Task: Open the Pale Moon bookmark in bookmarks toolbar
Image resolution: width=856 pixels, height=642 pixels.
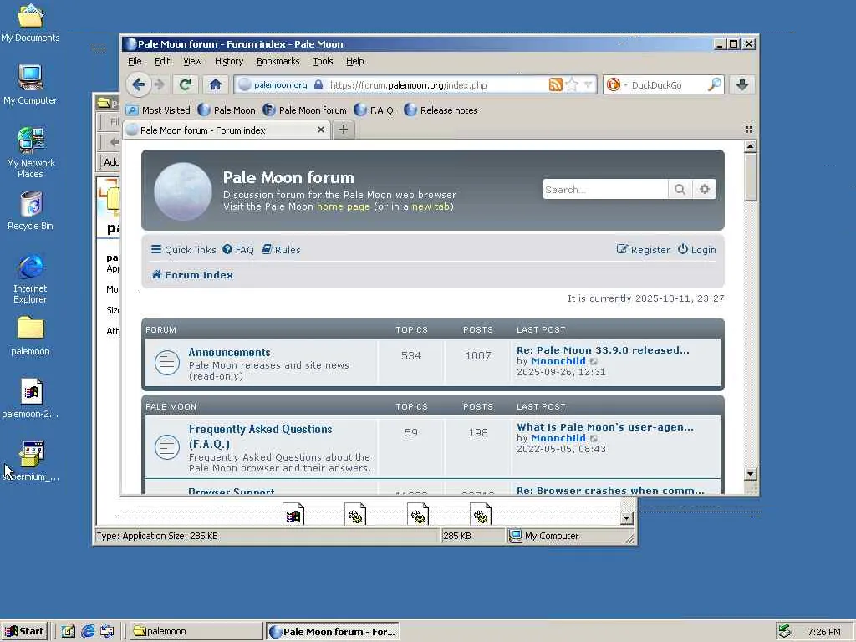Action: click(227, 110)
